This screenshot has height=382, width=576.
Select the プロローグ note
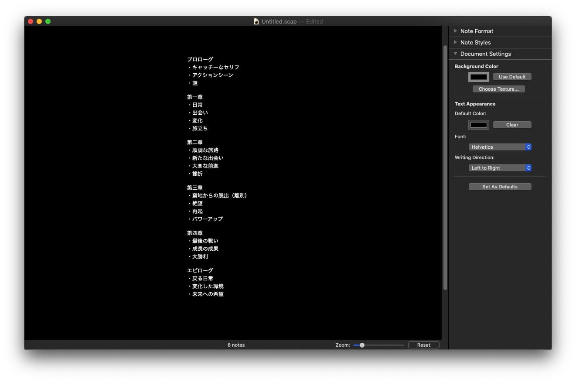[200, 59]
